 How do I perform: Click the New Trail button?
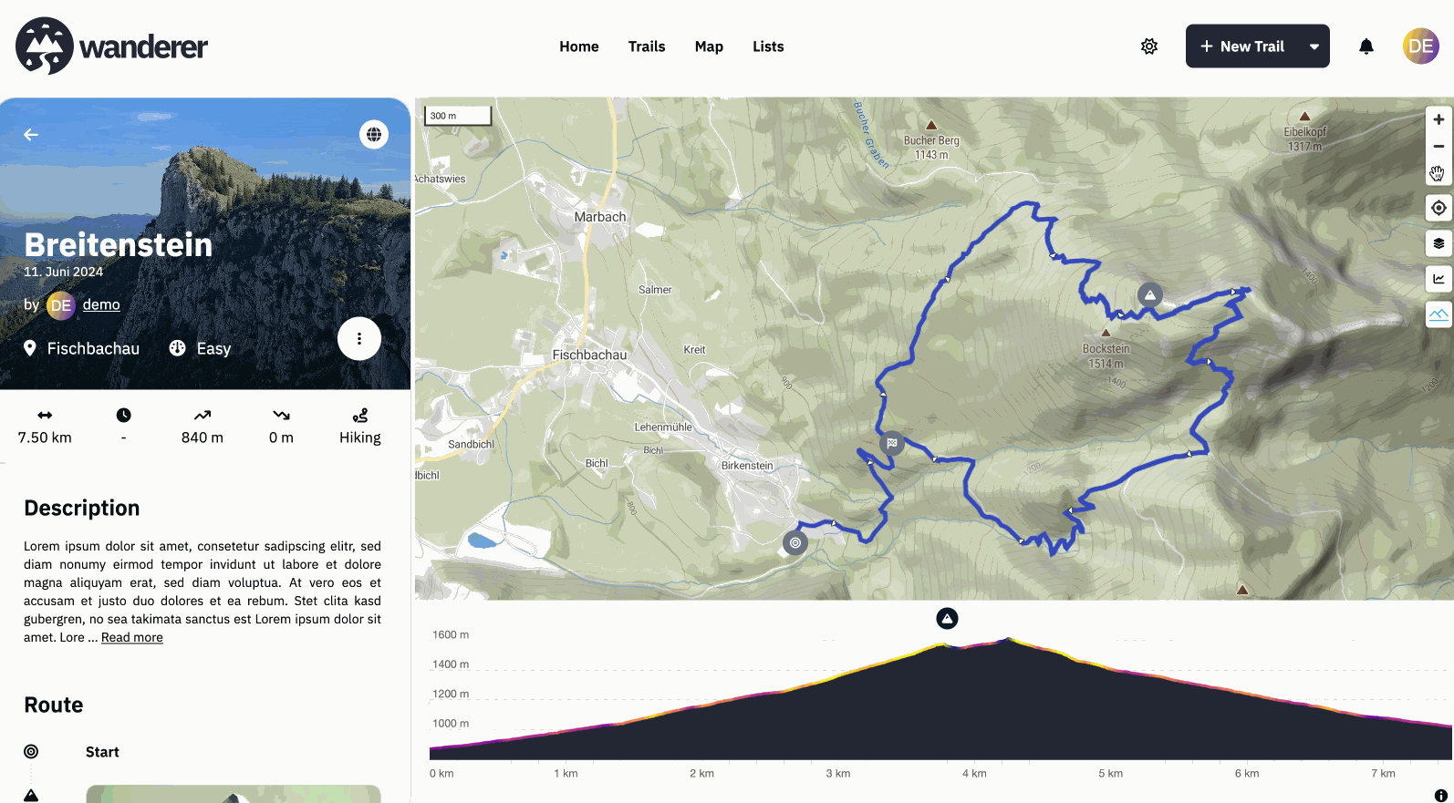click(x=1242, y=46)
